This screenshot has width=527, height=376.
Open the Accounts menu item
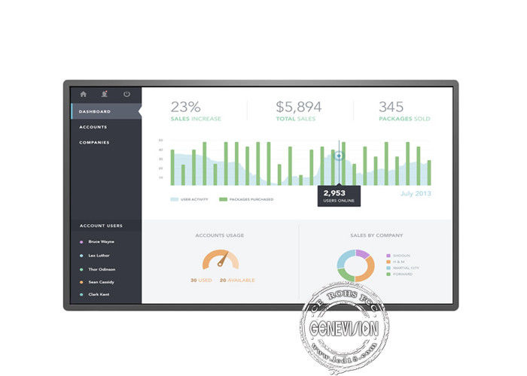click(x=93, y=127)
